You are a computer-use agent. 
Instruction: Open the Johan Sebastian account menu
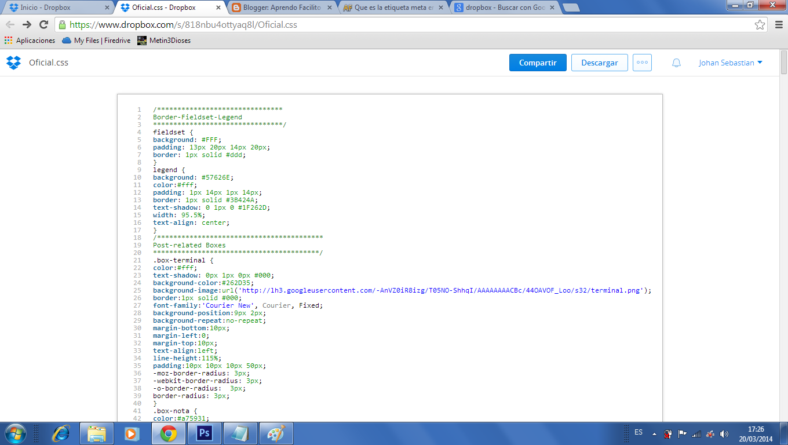tap(730, 62)
